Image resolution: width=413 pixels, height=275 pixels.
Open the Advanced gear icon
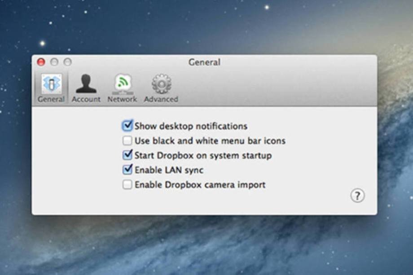[x=161, y=83]
